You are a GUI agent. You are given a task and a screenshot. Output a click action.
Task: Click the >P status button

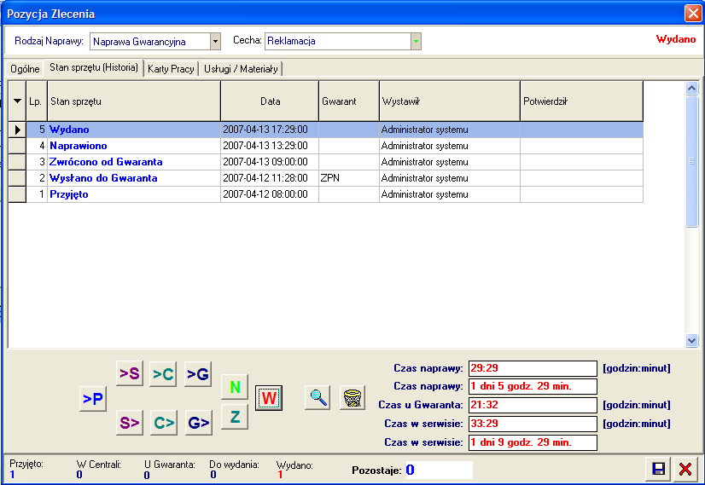pyautogui.click(x=93, y=398)
